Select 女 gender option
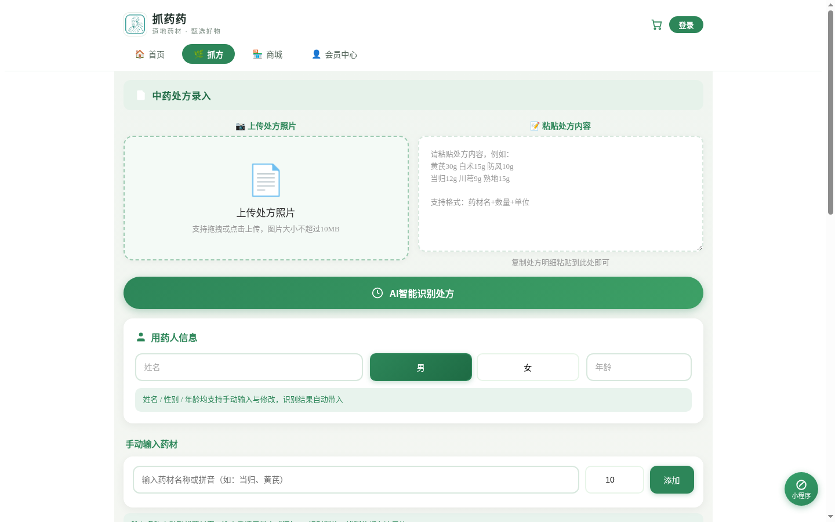 point(528,367)
